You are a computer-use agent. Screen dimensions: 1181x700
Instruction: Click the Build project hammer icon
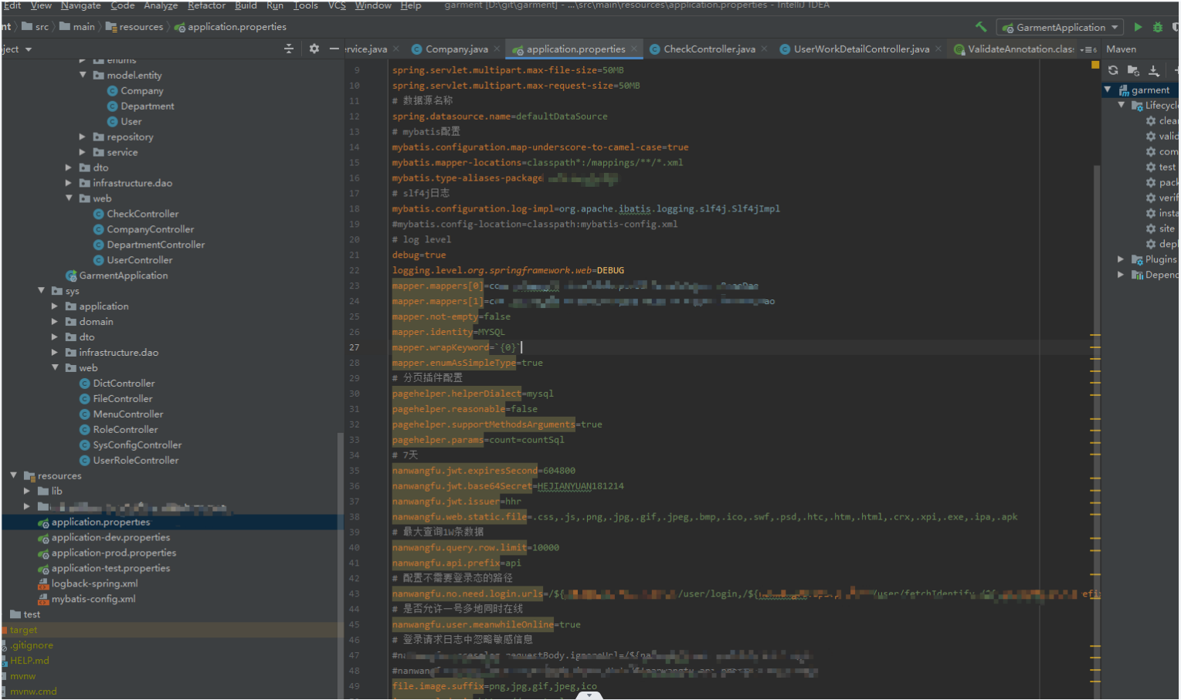(x=981, y=27)
